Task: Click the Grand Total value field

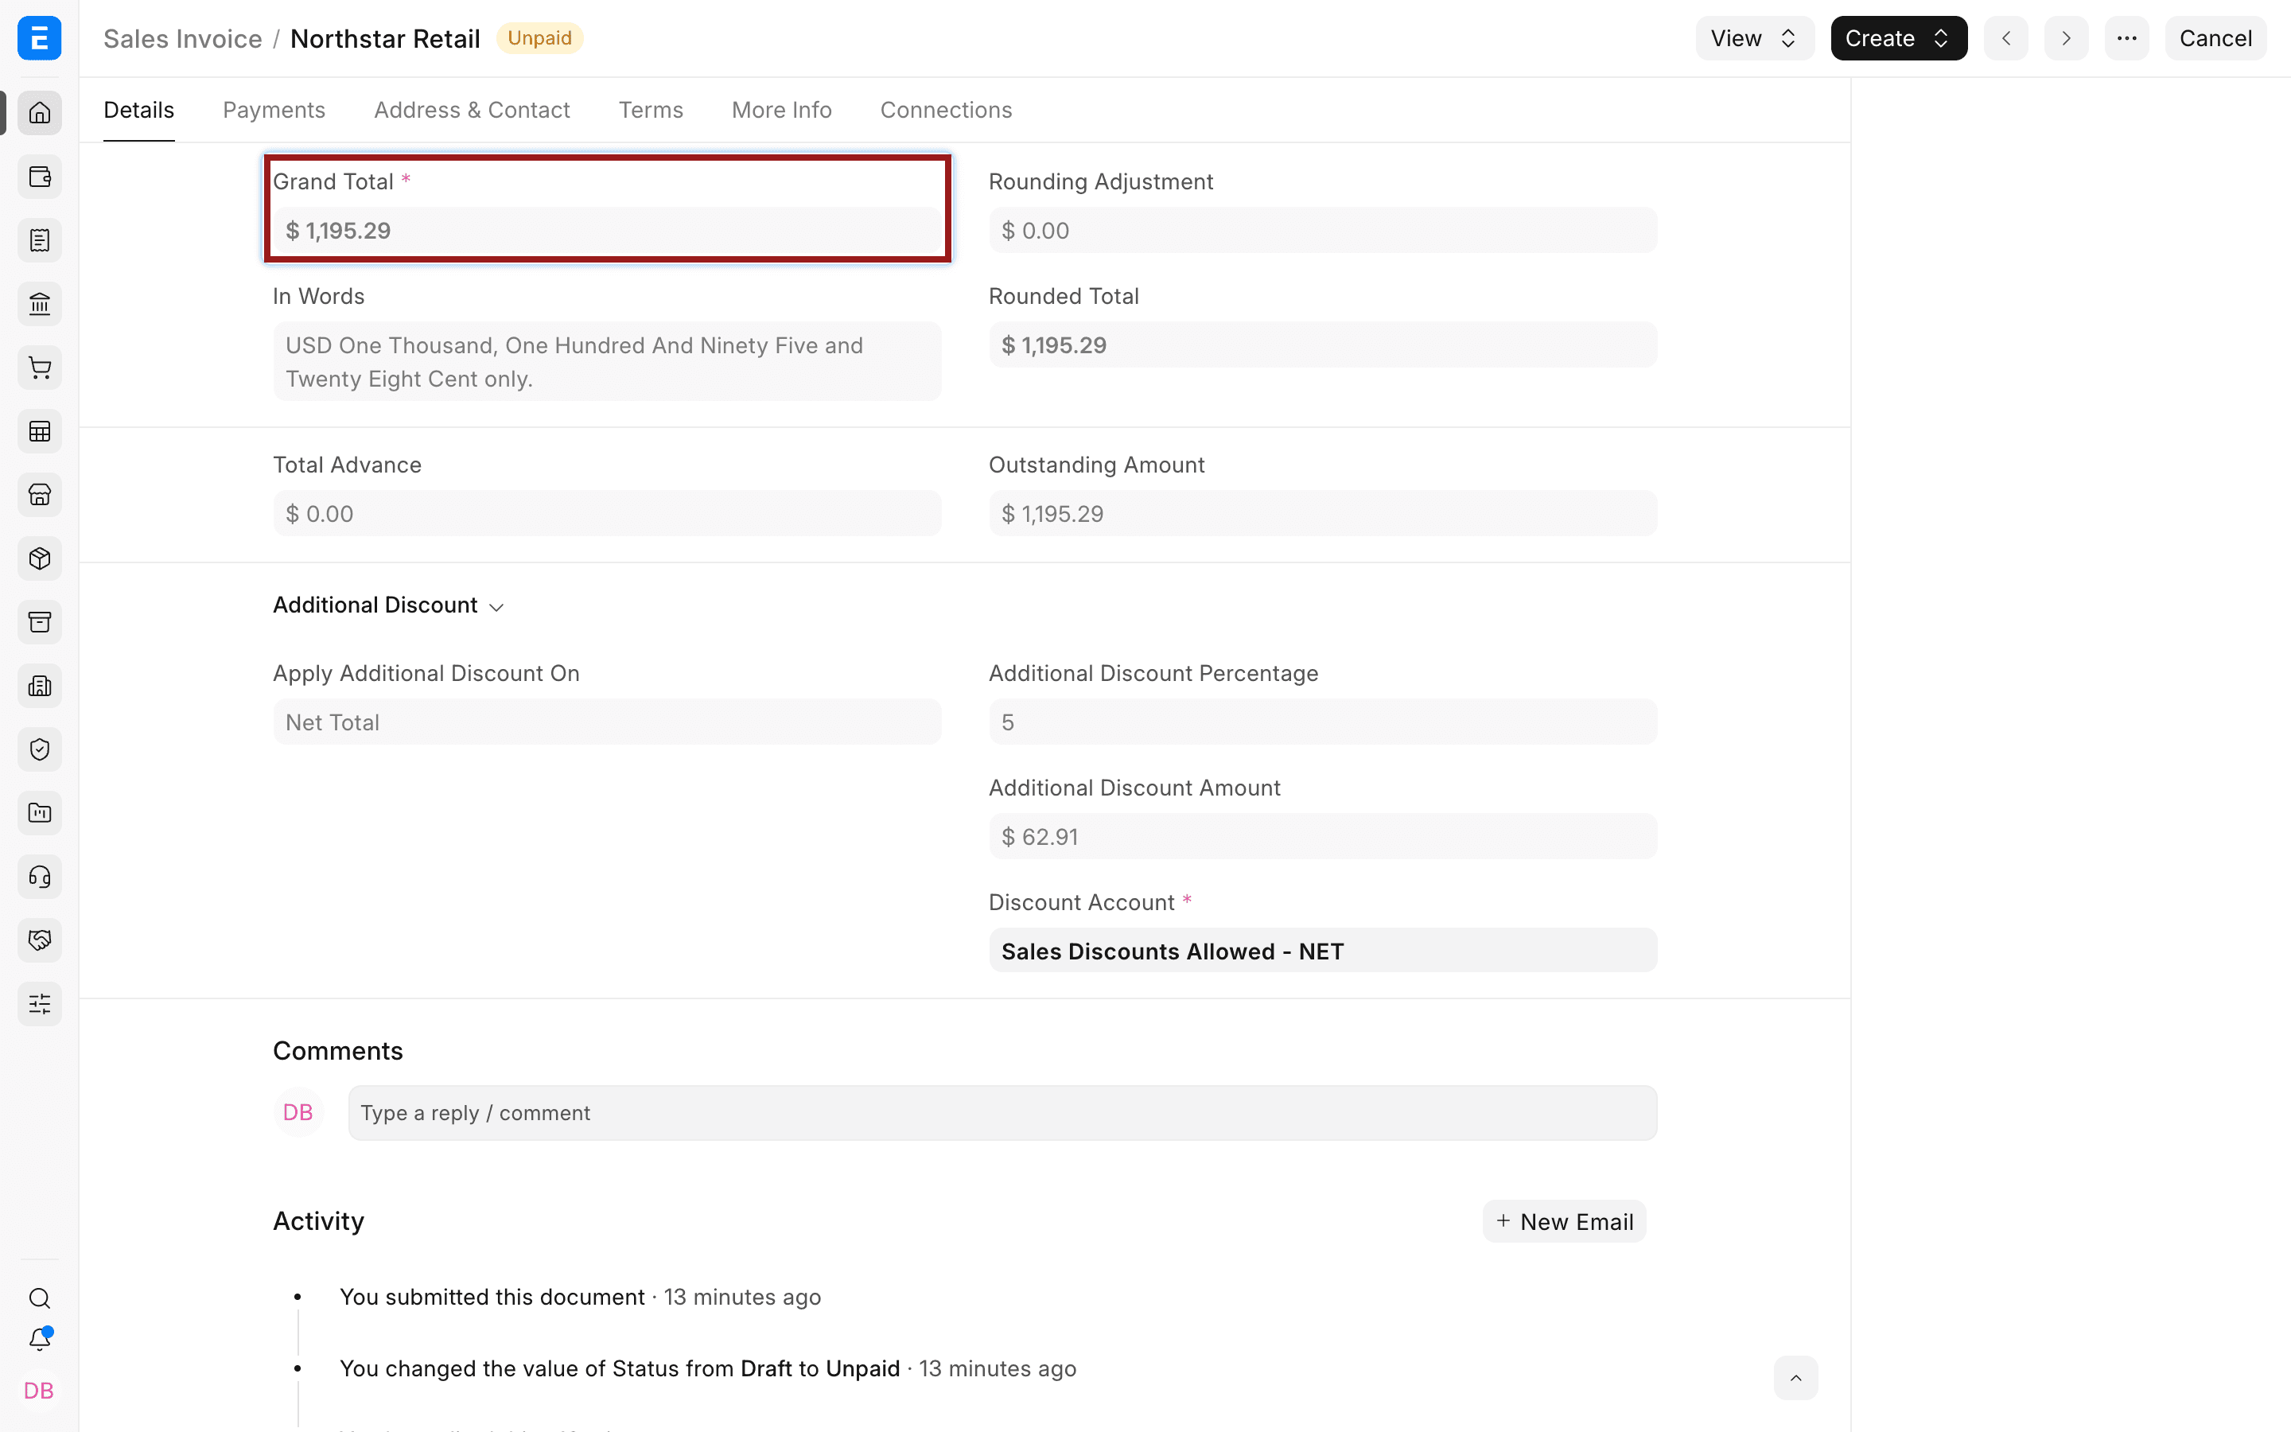Action: point(607,230)
